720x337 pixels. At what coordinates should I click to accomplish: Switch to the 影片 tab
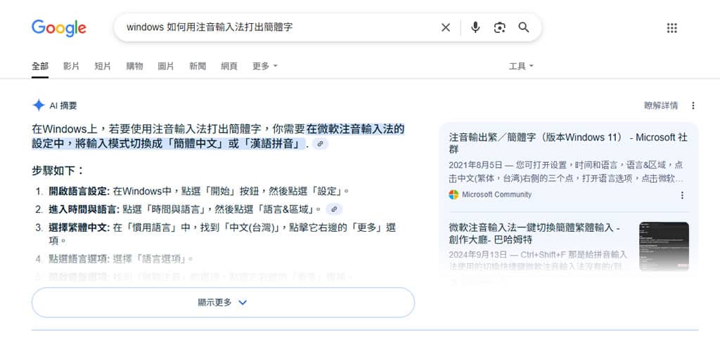[71, 66]
